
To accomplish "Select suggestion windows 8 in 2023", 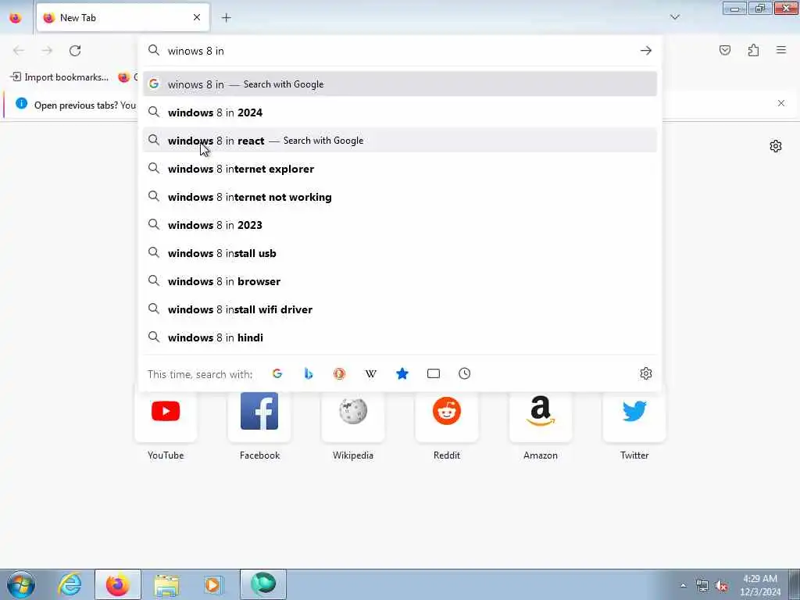I will pos(399,224).
